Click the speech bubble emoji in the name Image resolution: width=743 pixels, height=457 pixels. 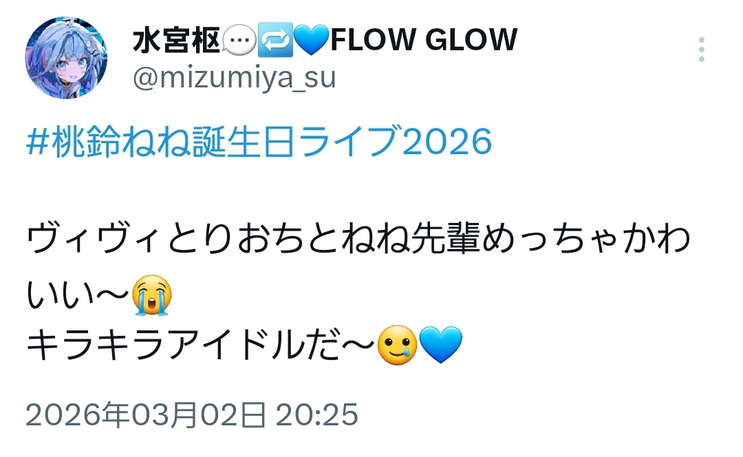point(239,40)
